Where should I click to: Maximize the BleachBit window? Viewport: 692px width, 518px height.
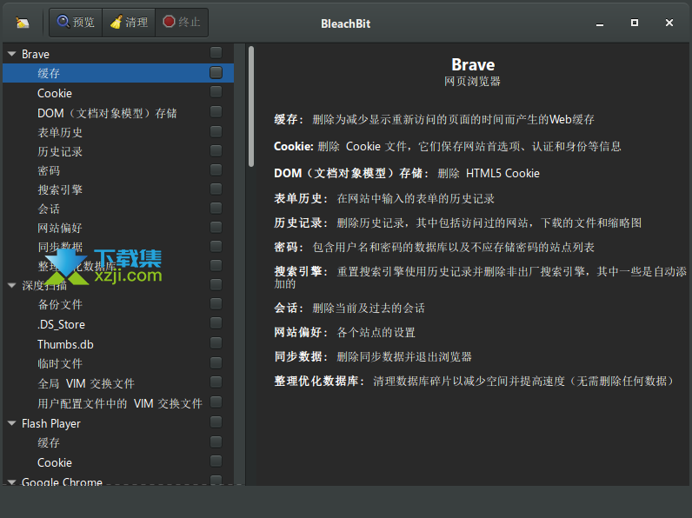pos(634,23)
